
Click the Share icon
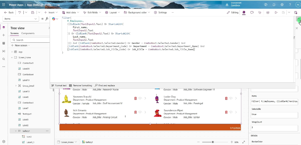coord(268,12)
